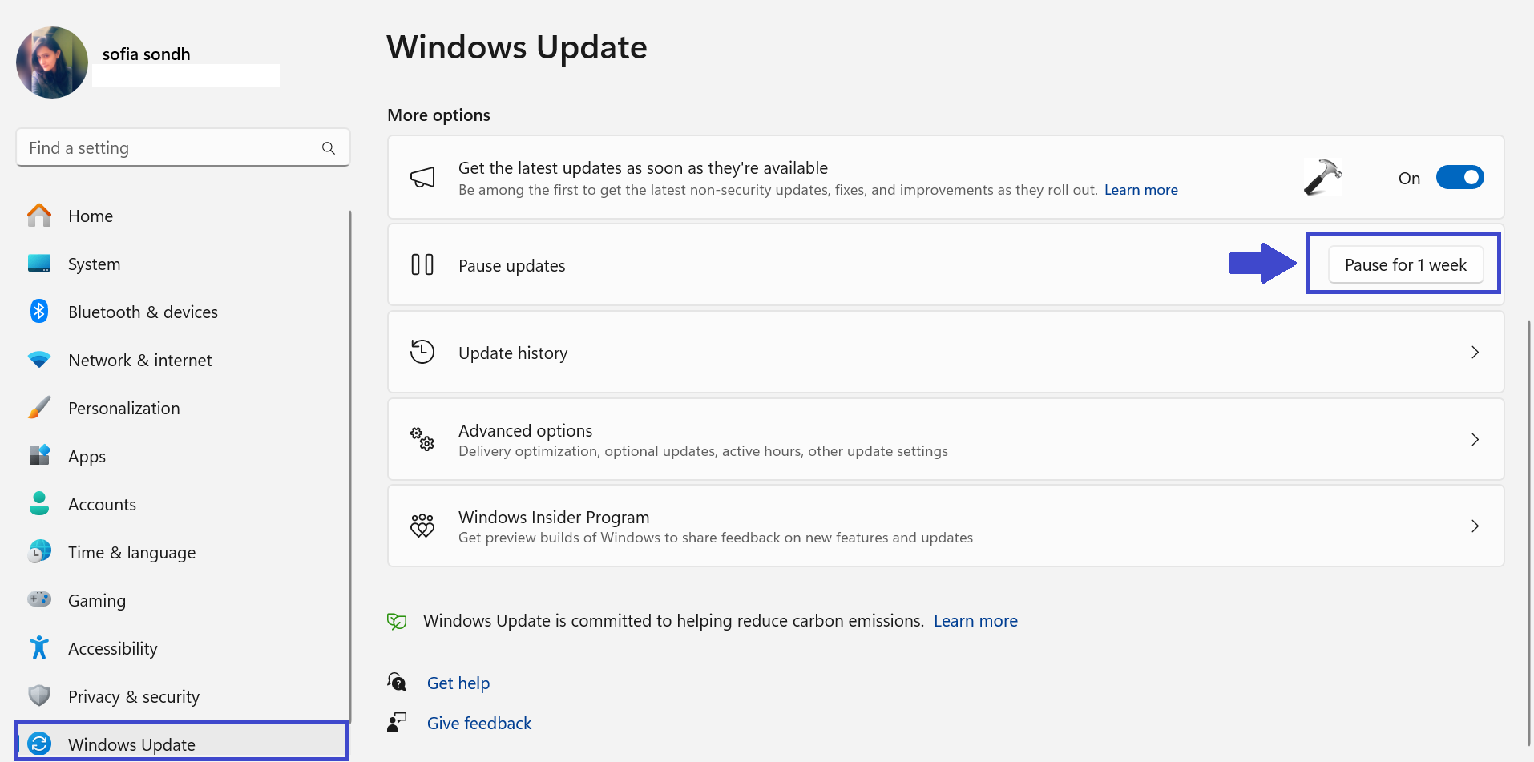1534x762 pixels.
Task: Click the search magnifier icon
Action: [x=329, y=148]
